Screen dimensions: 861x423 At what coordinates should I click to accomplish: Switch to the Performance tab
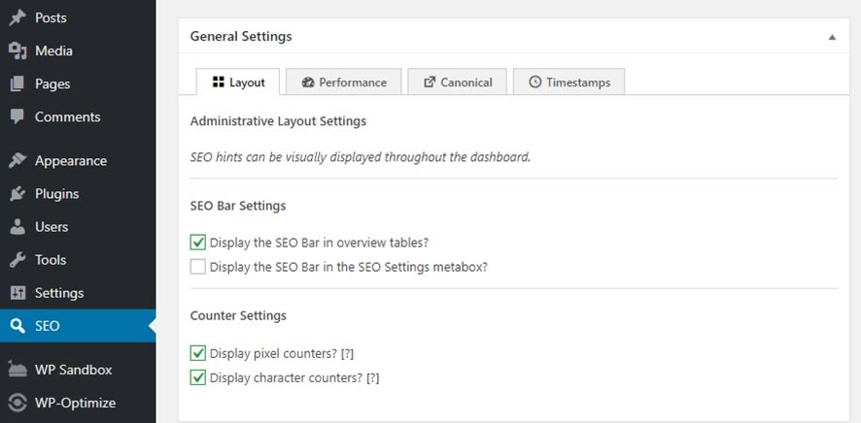click(x=344, y=82)
